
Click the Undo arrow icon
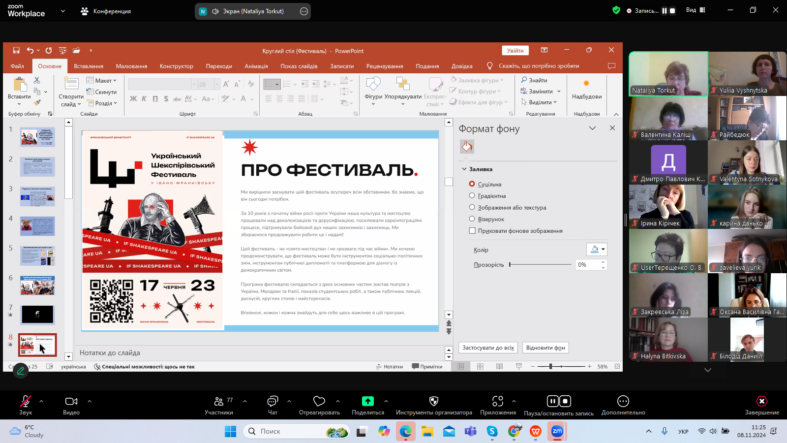[30, 50]
